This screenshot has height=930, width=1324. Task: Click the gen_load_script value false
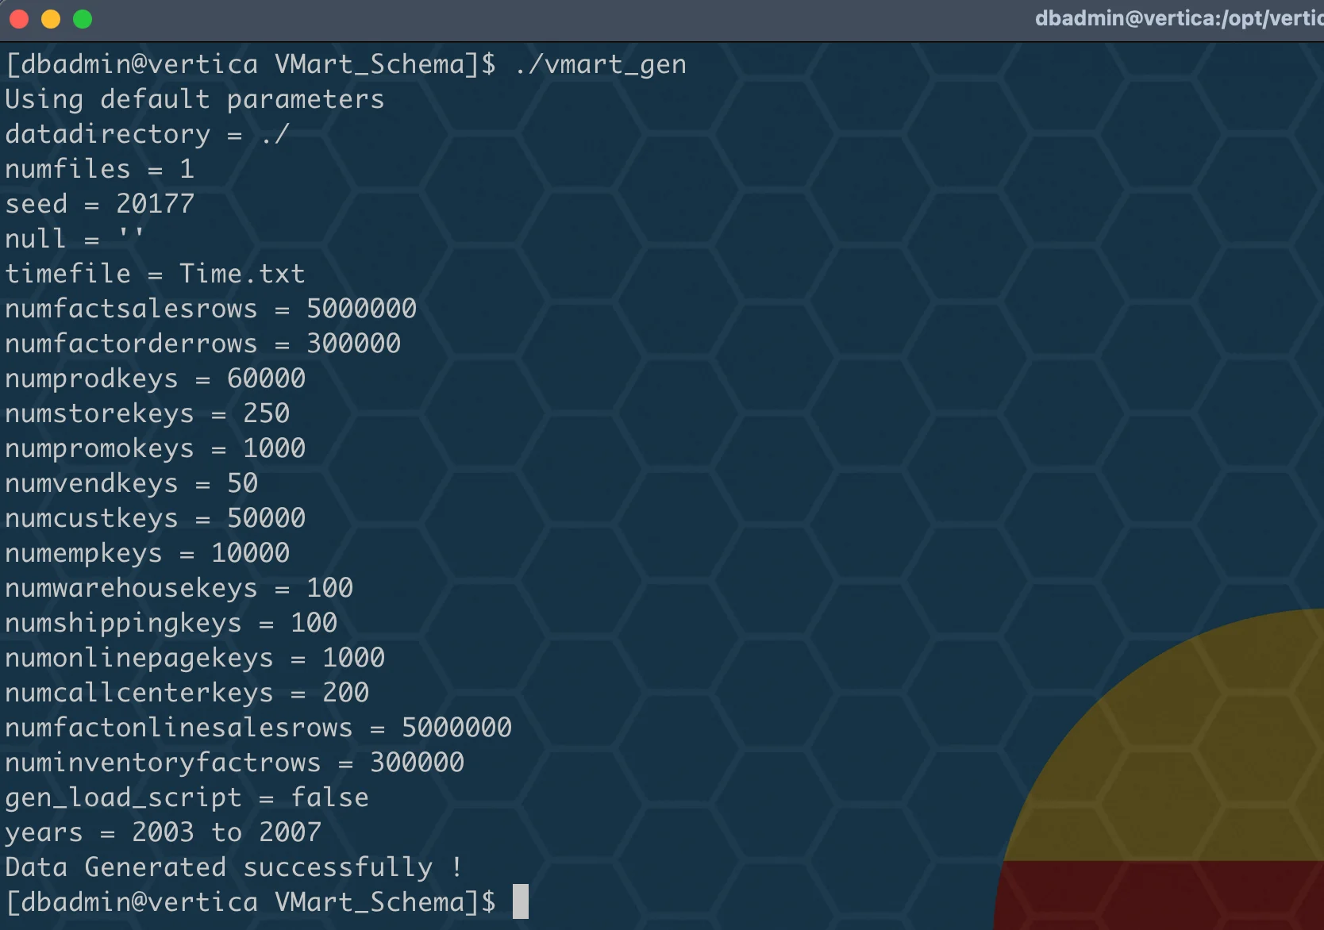coord(329,797)
